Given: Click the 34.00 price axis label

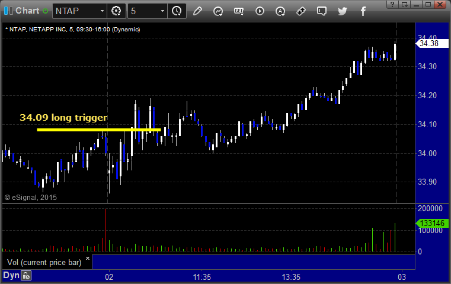Looking at the screenshot, I should (427, 153).
